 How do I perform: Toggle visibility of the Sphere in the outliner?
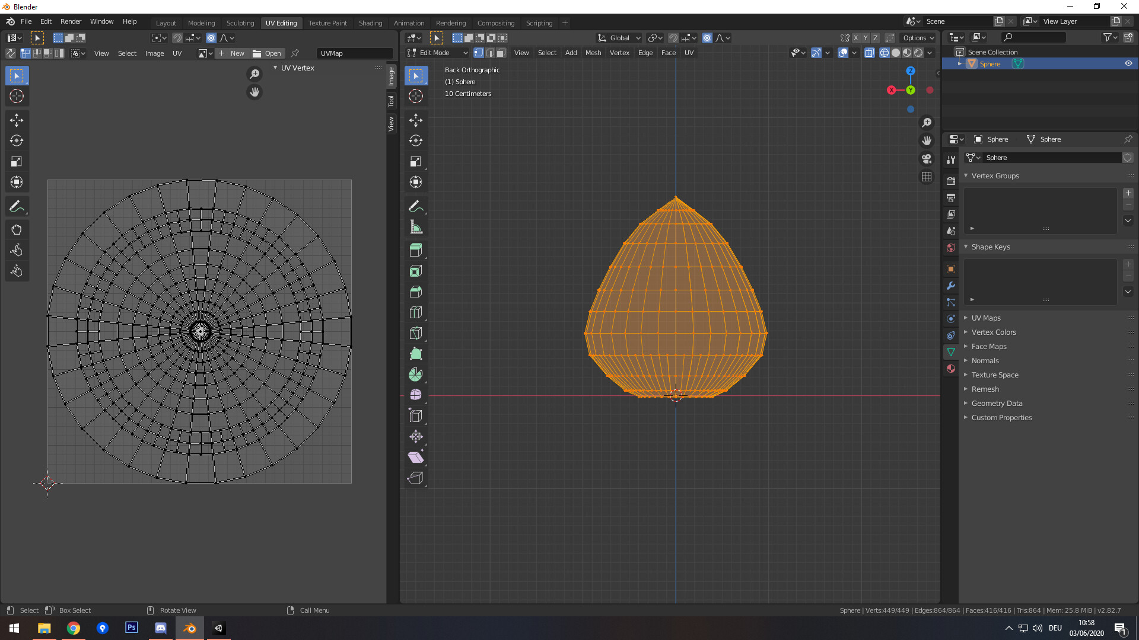(1129, 63)
